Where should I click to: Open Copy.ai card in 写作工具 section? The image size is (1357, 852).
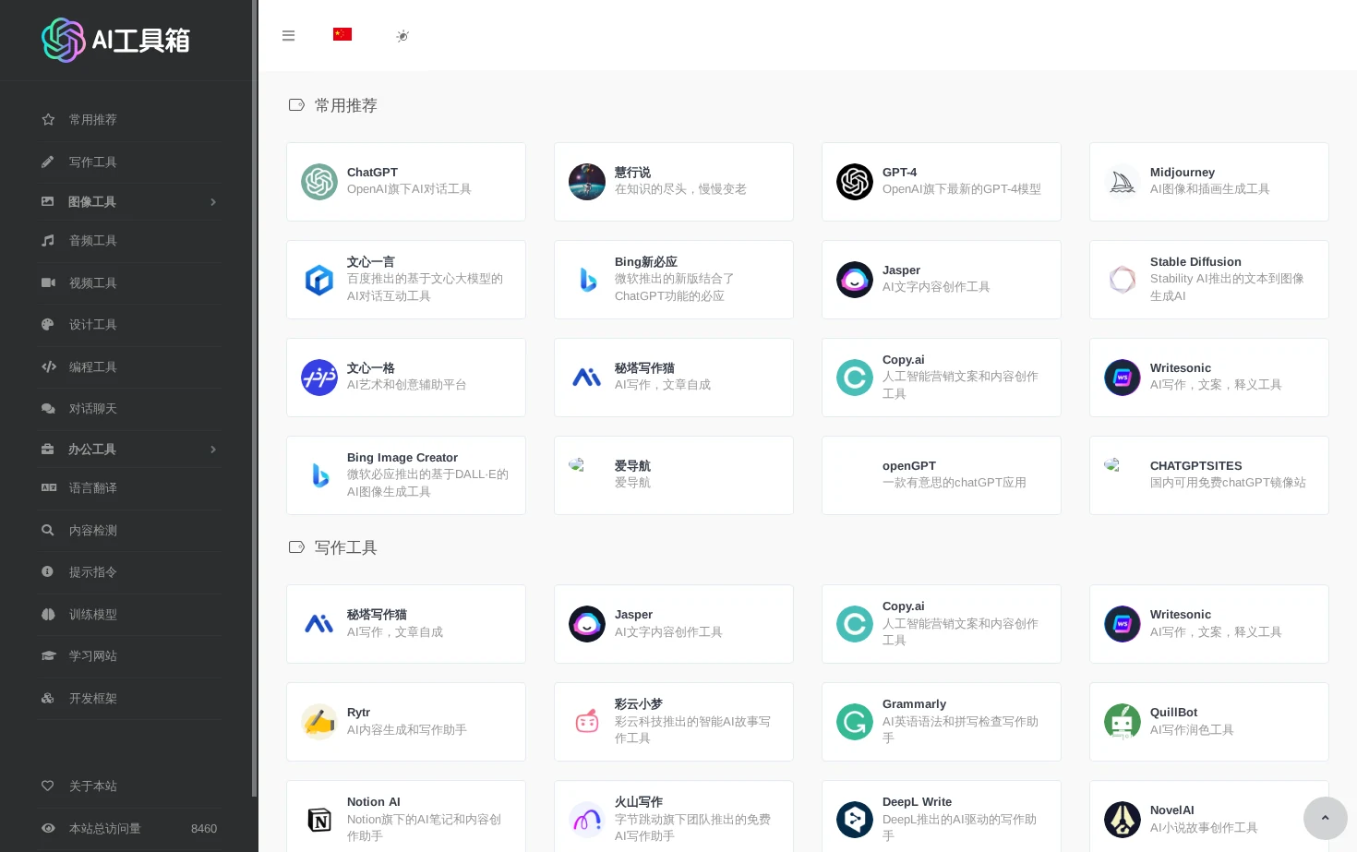pos(942,624)
